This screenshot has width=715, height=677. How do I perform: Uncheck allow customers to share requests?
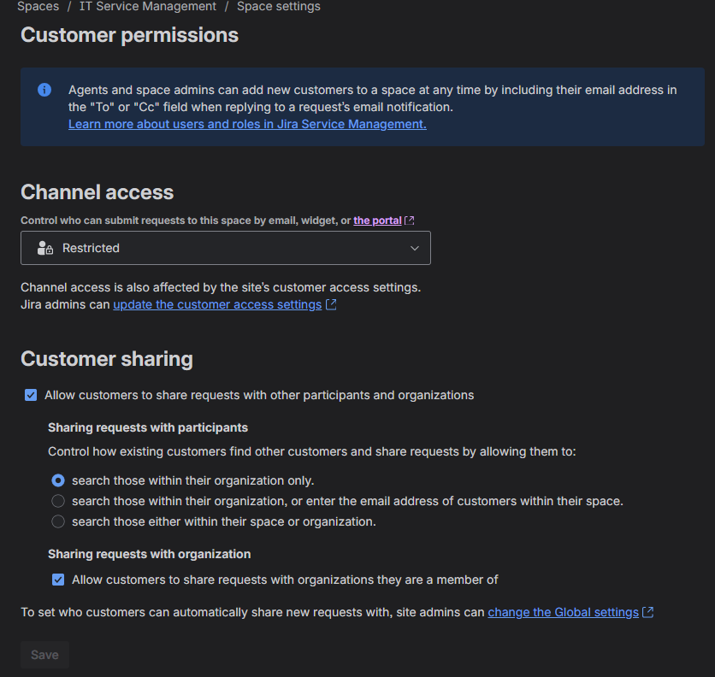pyautogui.click(x=31, y=395)
